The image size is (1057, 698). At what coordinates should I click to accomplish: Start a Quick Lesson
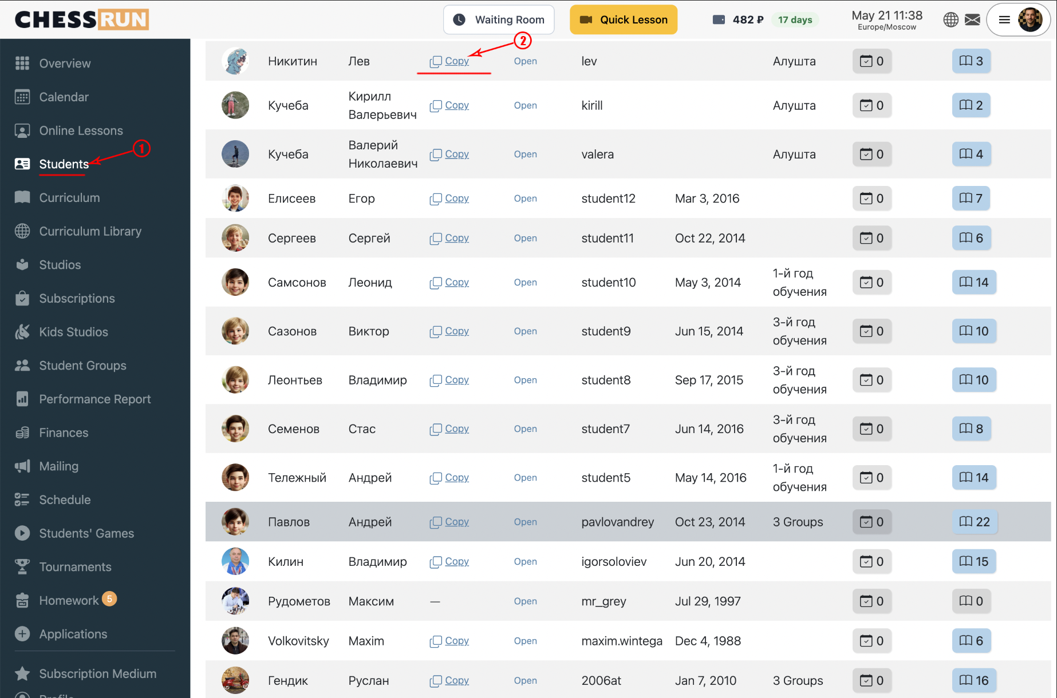[623, 19]
